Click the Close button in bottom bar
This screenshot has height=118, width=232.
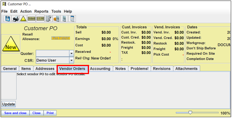(37, 113)
